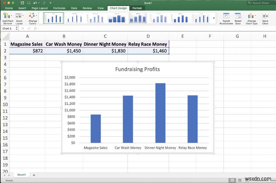The image size is (276, 183).
Task: Switch to Normal view in status bar
Action: point(232,180)
